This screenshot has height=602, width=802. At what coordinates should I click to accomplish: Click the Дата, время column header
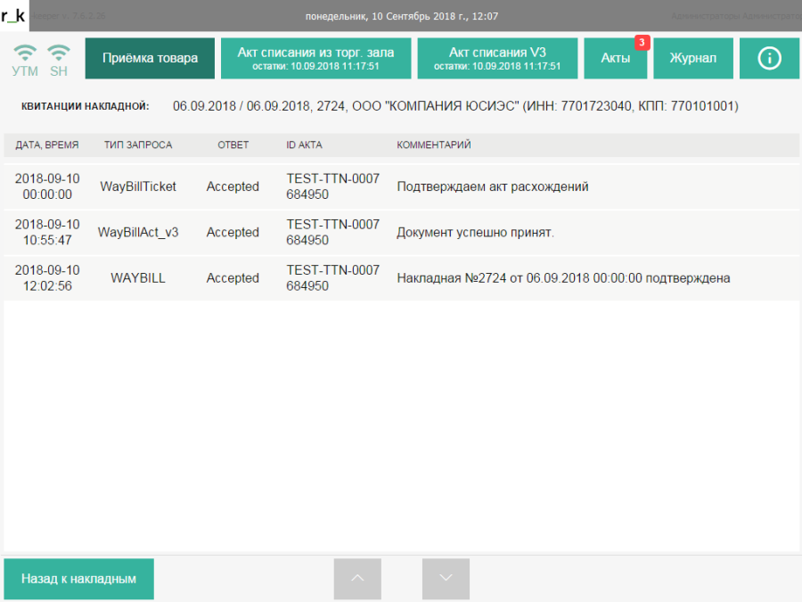47,144
